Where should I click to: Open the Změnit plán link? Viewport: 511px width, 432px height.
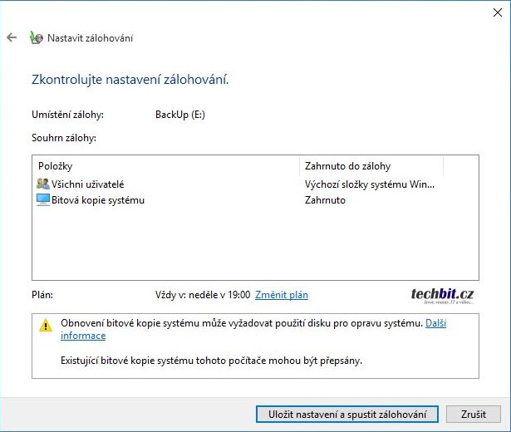click(282, 295)
